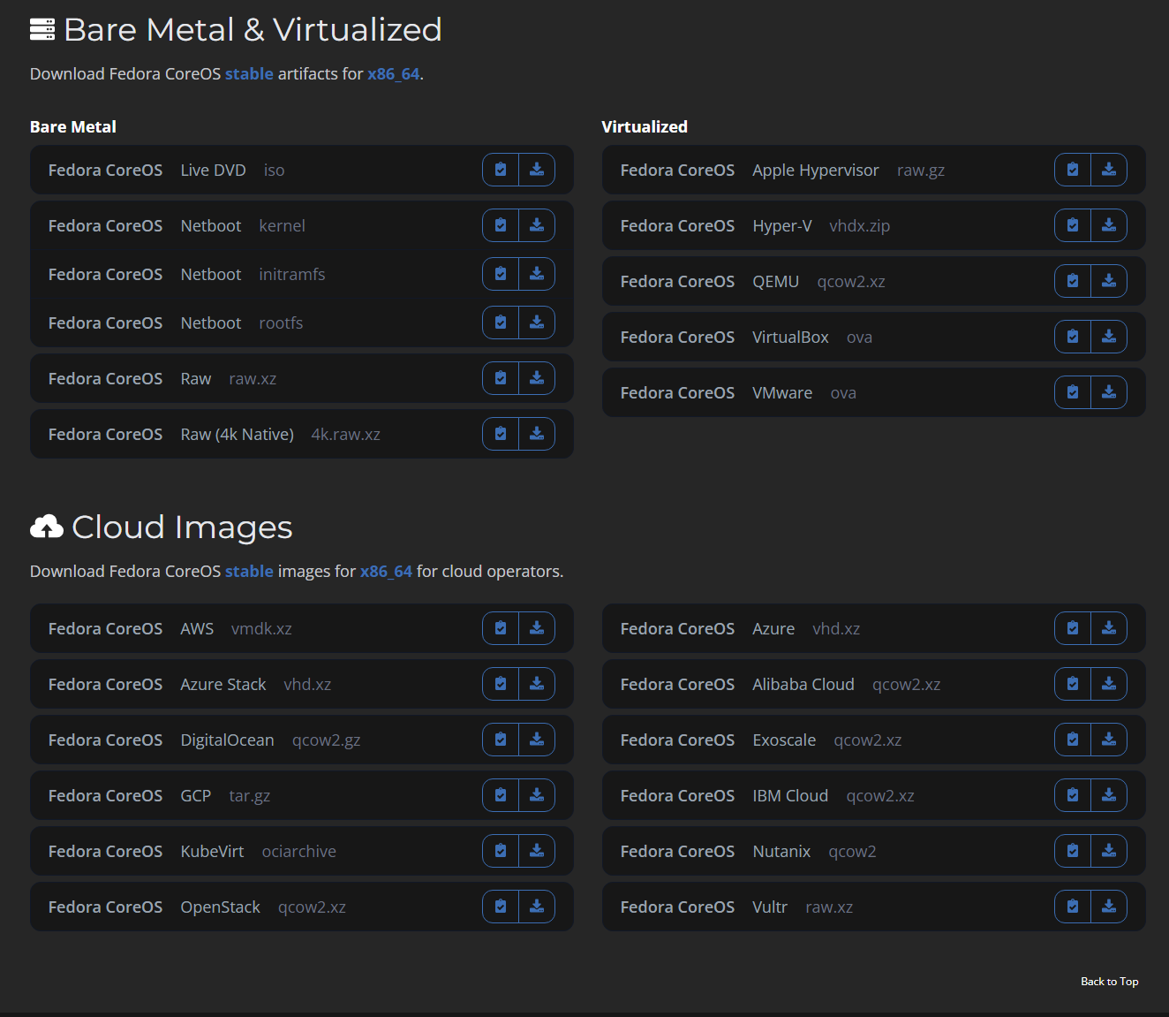Show verify details for KubeVirt ociarchive
1169x1017 pixels.
point(501,851)
